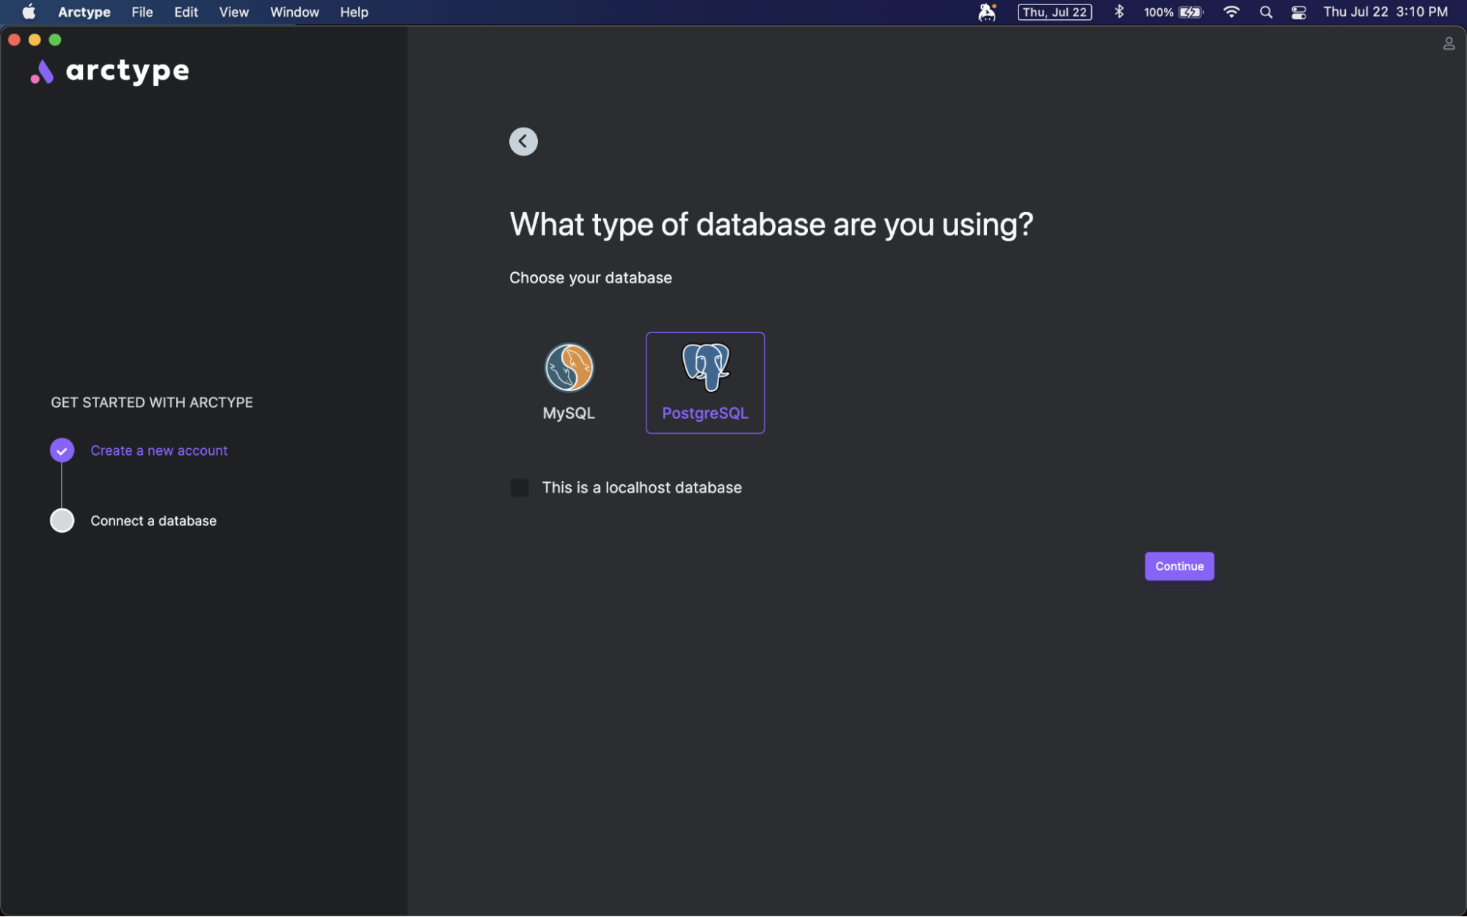Open the File menu
The image size is (1467, 917).
(x=142, y=12)
